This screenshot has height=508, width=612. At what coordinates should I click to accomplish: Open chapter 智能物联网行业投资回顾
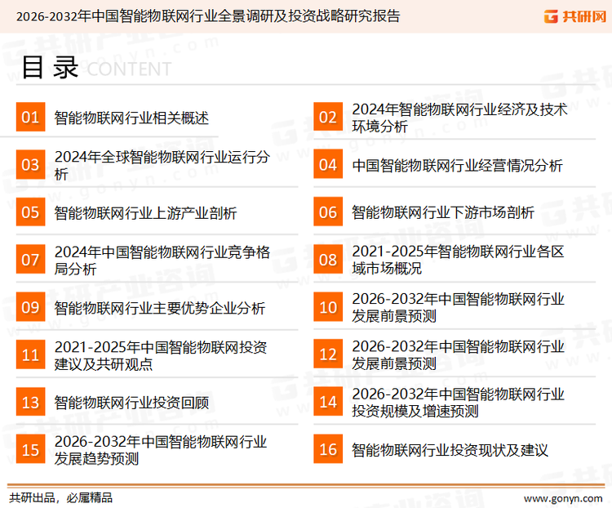(131, 403)
